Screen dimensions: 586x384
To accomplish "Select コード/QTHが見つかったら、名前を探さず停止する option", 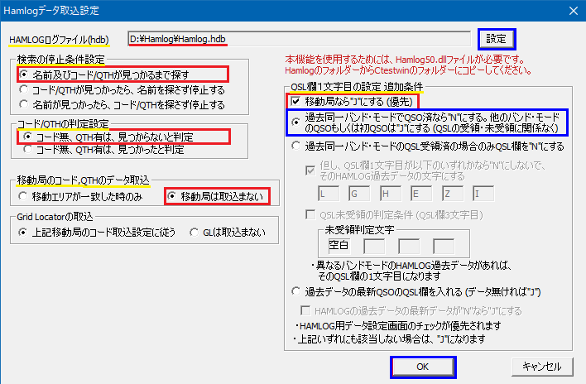I will (25, 89).
